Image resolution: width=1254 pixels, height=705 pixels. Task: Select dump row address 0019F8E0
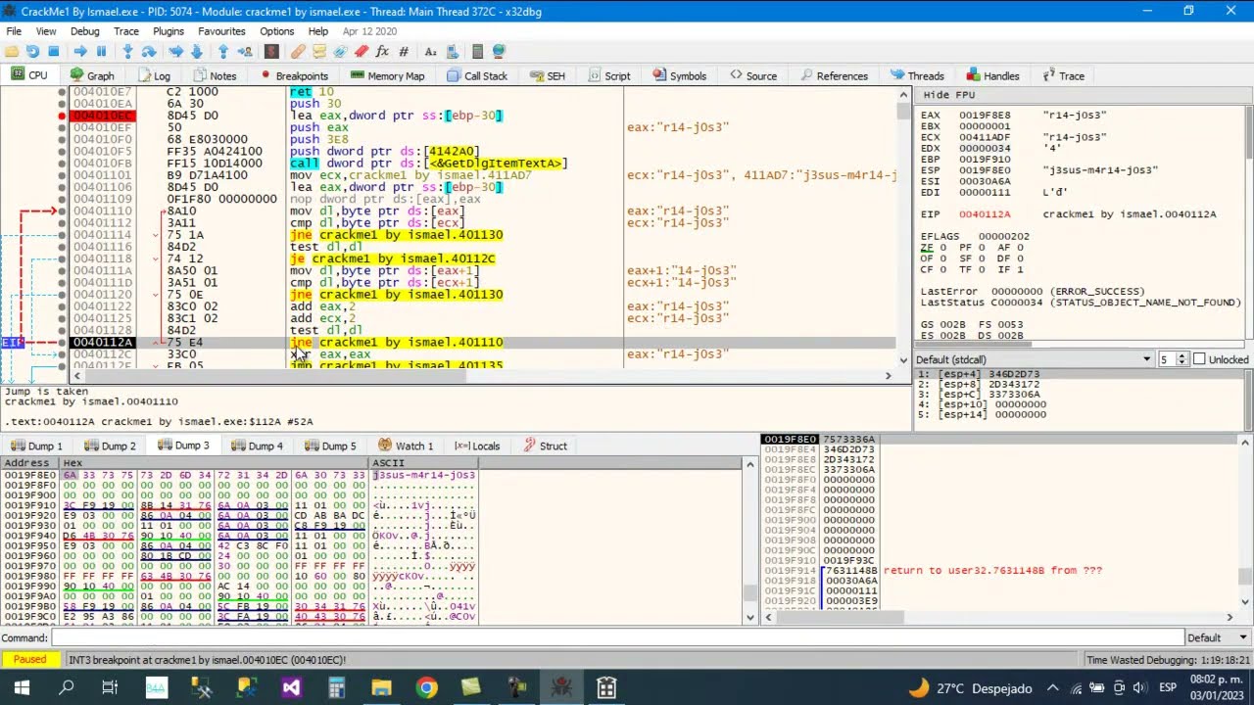30,475
